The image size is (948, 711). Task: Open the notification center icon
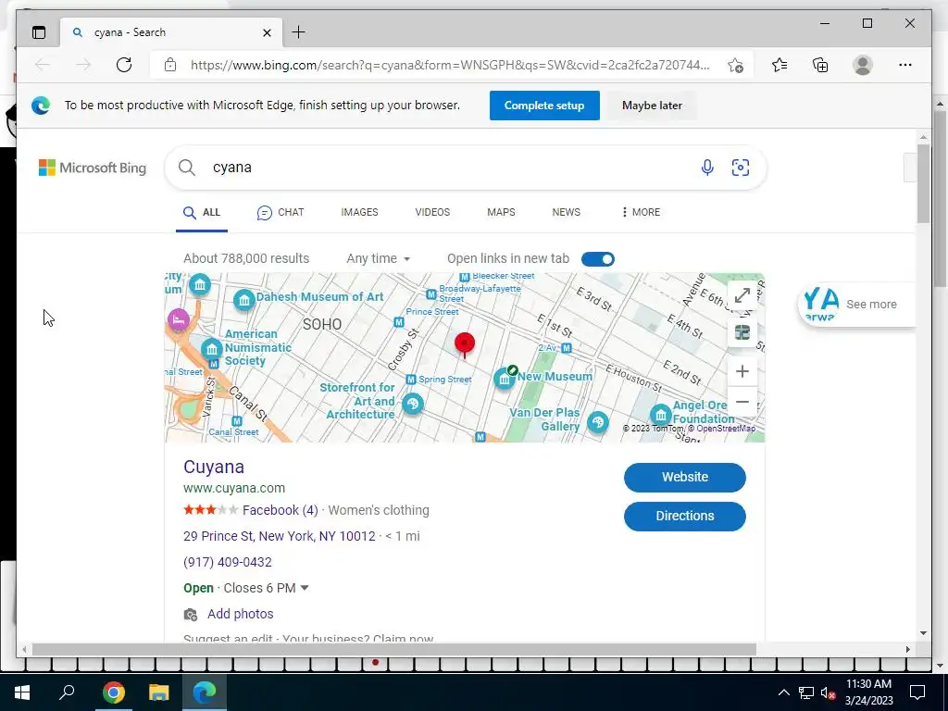917,692
